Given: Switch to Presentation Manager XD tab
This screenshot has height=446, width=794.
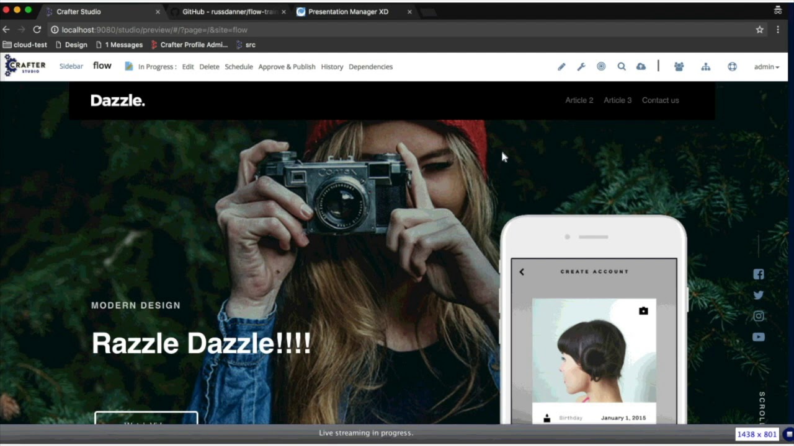Looking at the screenshot, I should 354,12.
